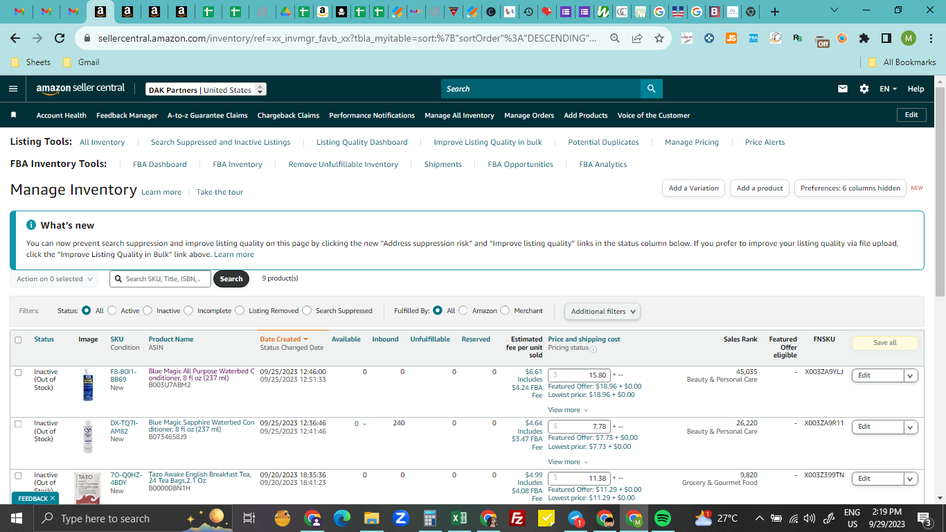946x532 pixels.
Task: Open the settings gear icon
Action: pyautogui.click(x=864, y=89)
